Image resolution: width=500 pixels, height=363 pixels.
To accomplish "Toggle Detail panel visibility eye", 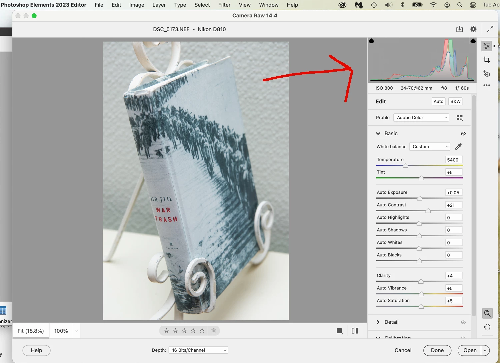I will tap(463, 322).
